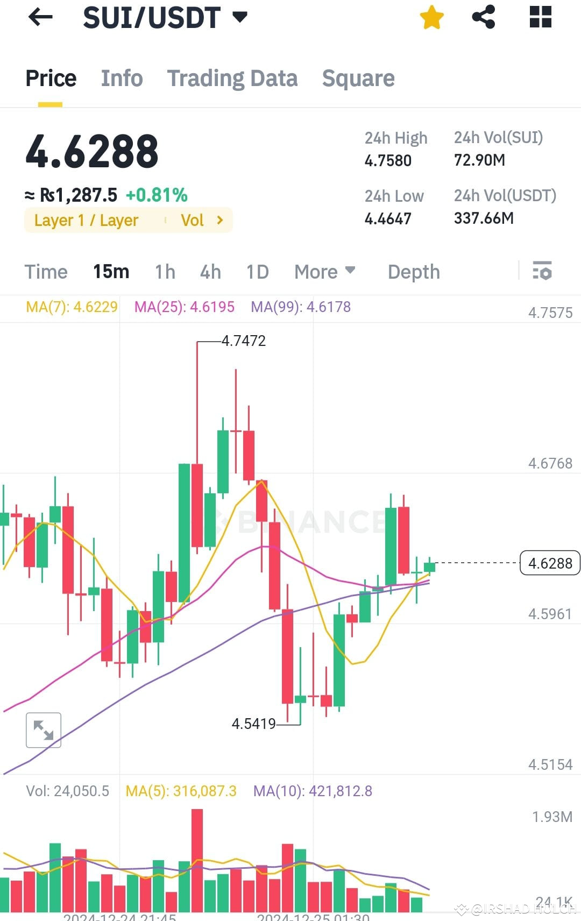This screenshot has width=581, height=921.
Task: Expand the More timeframe dropdown
Action: pos(324,272)
